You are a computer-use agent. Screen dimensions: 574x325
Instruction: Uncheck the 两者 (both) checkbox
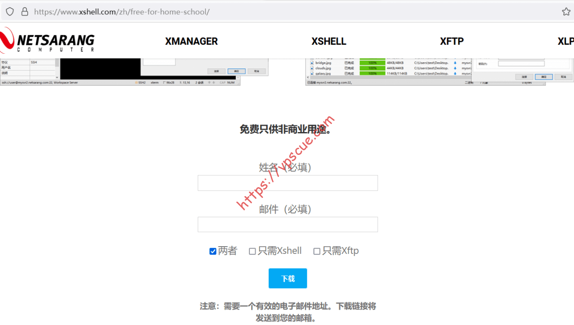coord(213,252)
